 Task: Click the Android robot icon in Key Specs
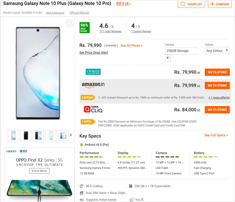coord(82,145)
